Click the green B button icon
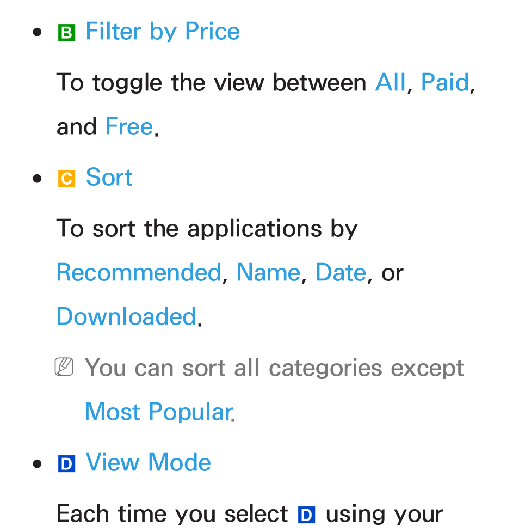519x532 pixels. coord(66,33)
